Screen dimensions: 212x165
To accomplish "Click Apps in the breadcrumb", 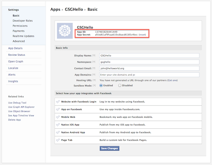I will click(x=55, y=9).
